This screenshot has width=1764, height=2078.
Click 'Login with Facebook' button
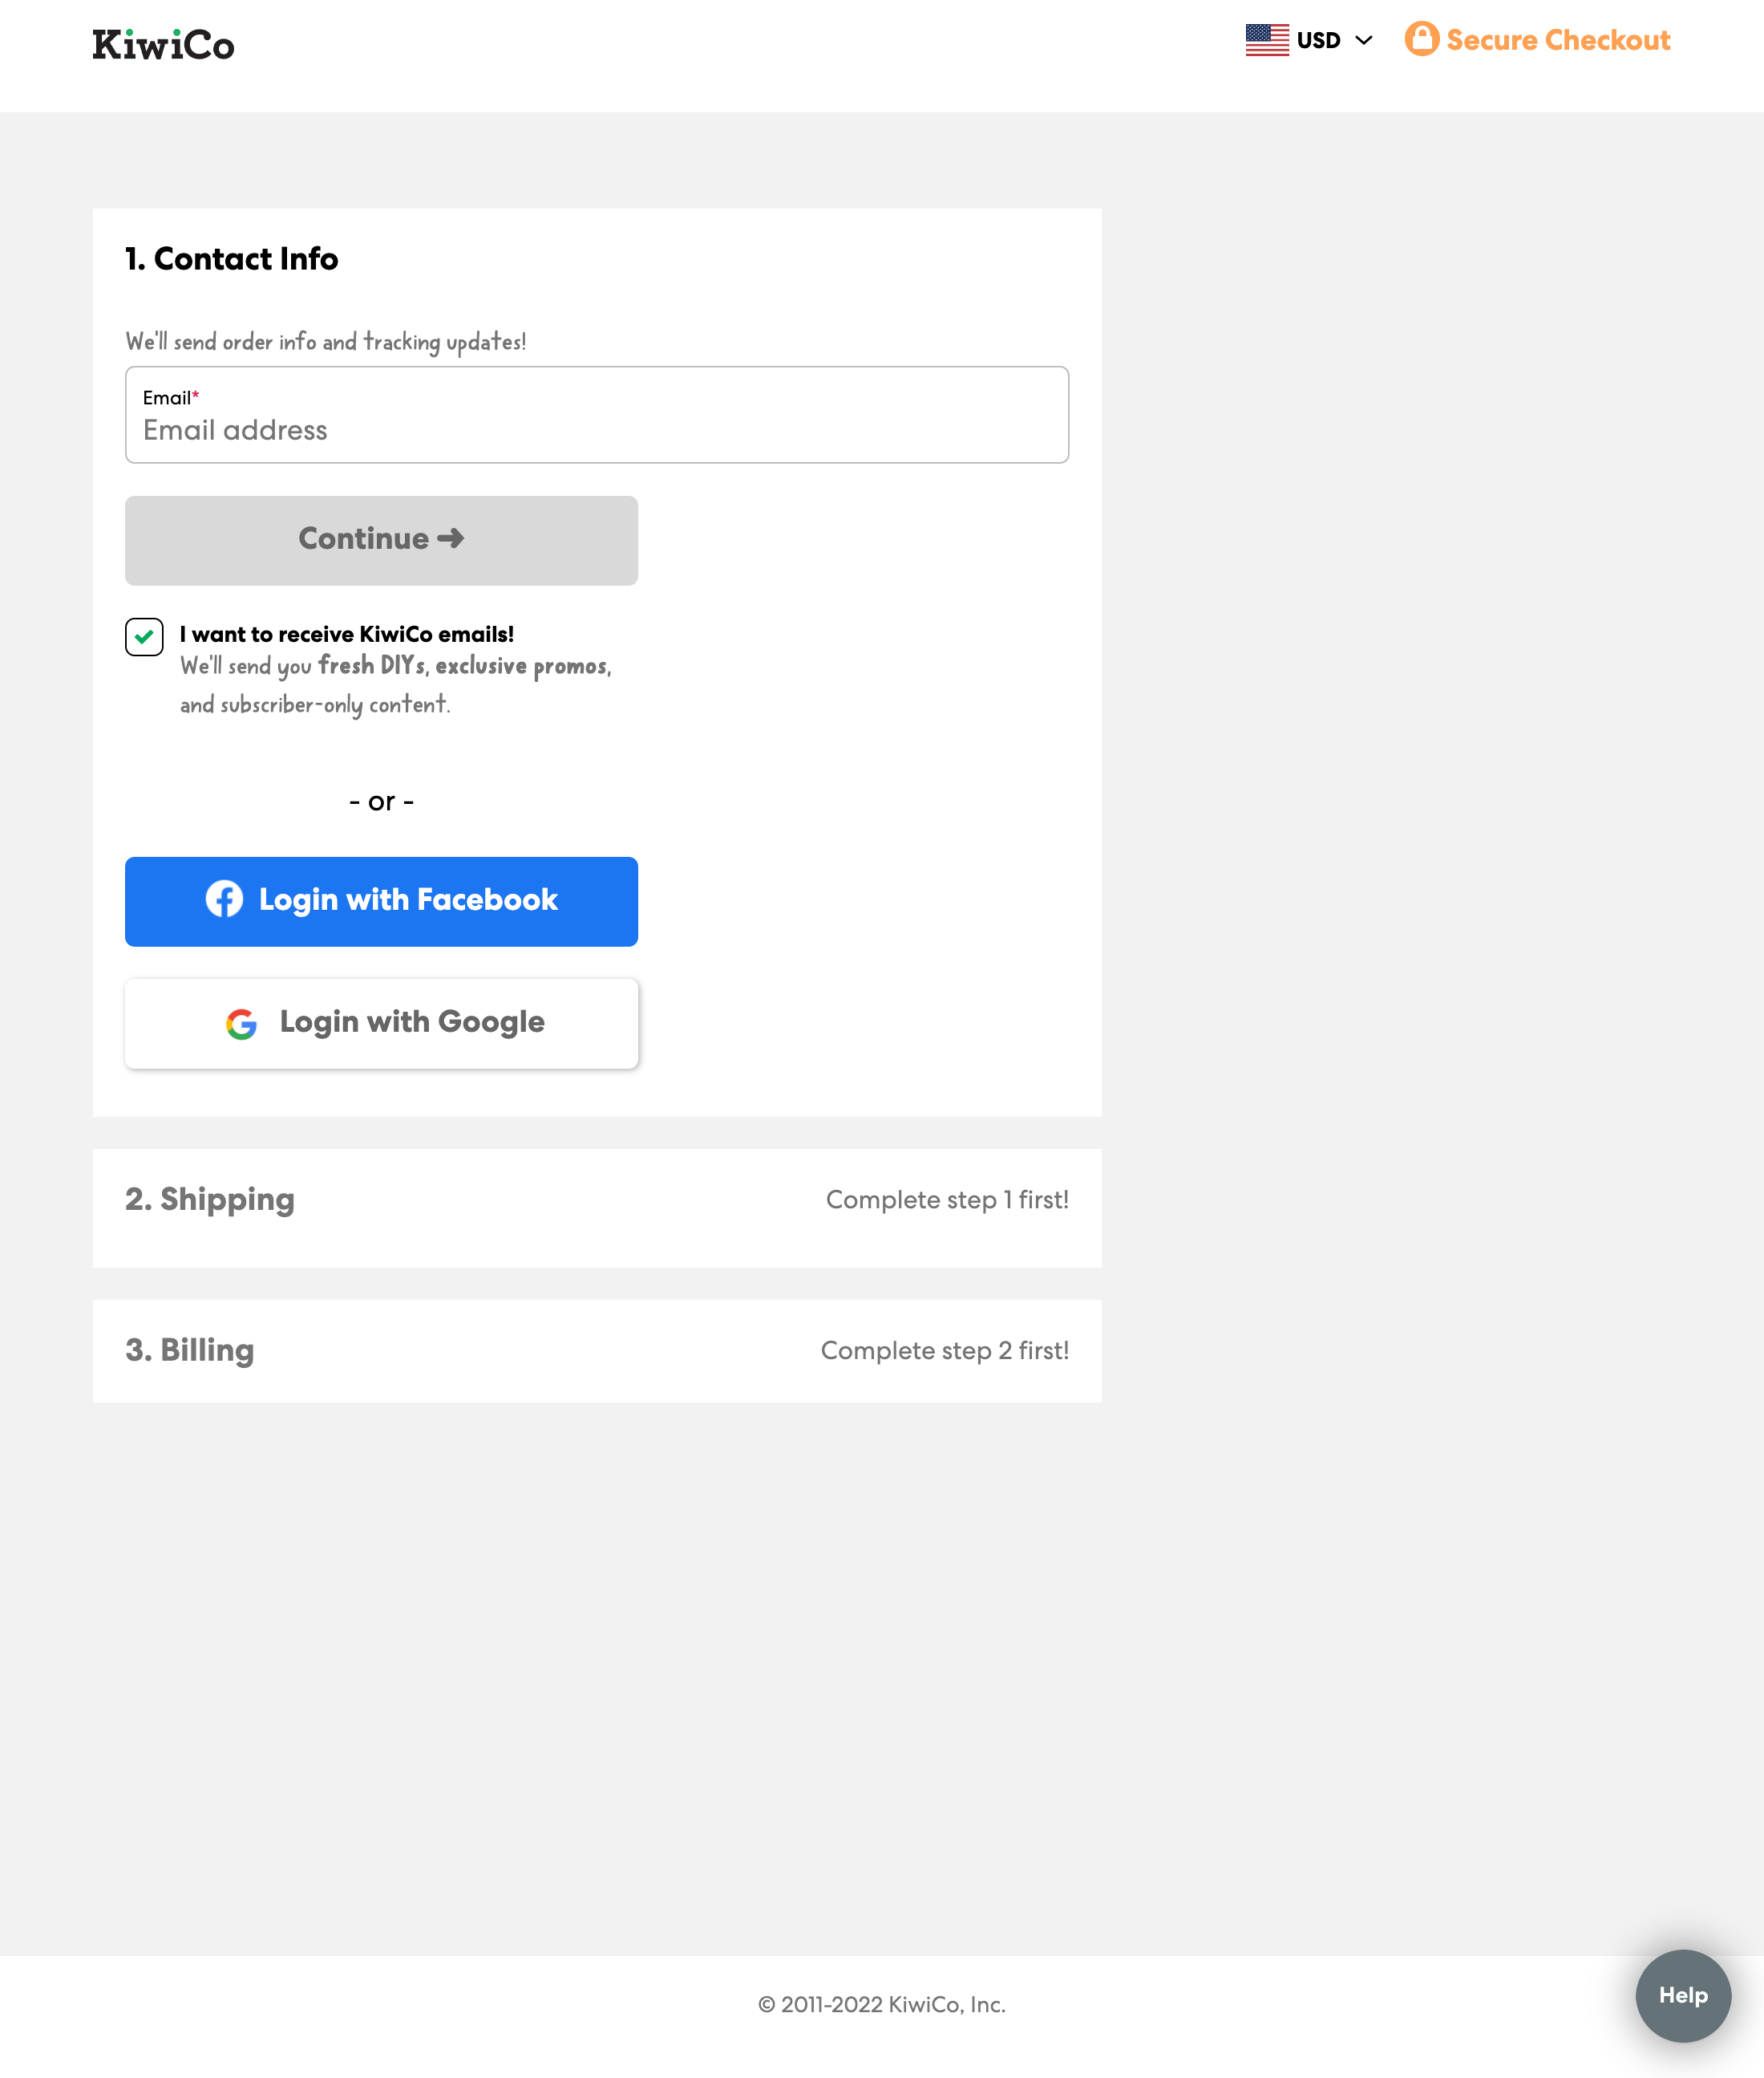[x=380, y=900]
